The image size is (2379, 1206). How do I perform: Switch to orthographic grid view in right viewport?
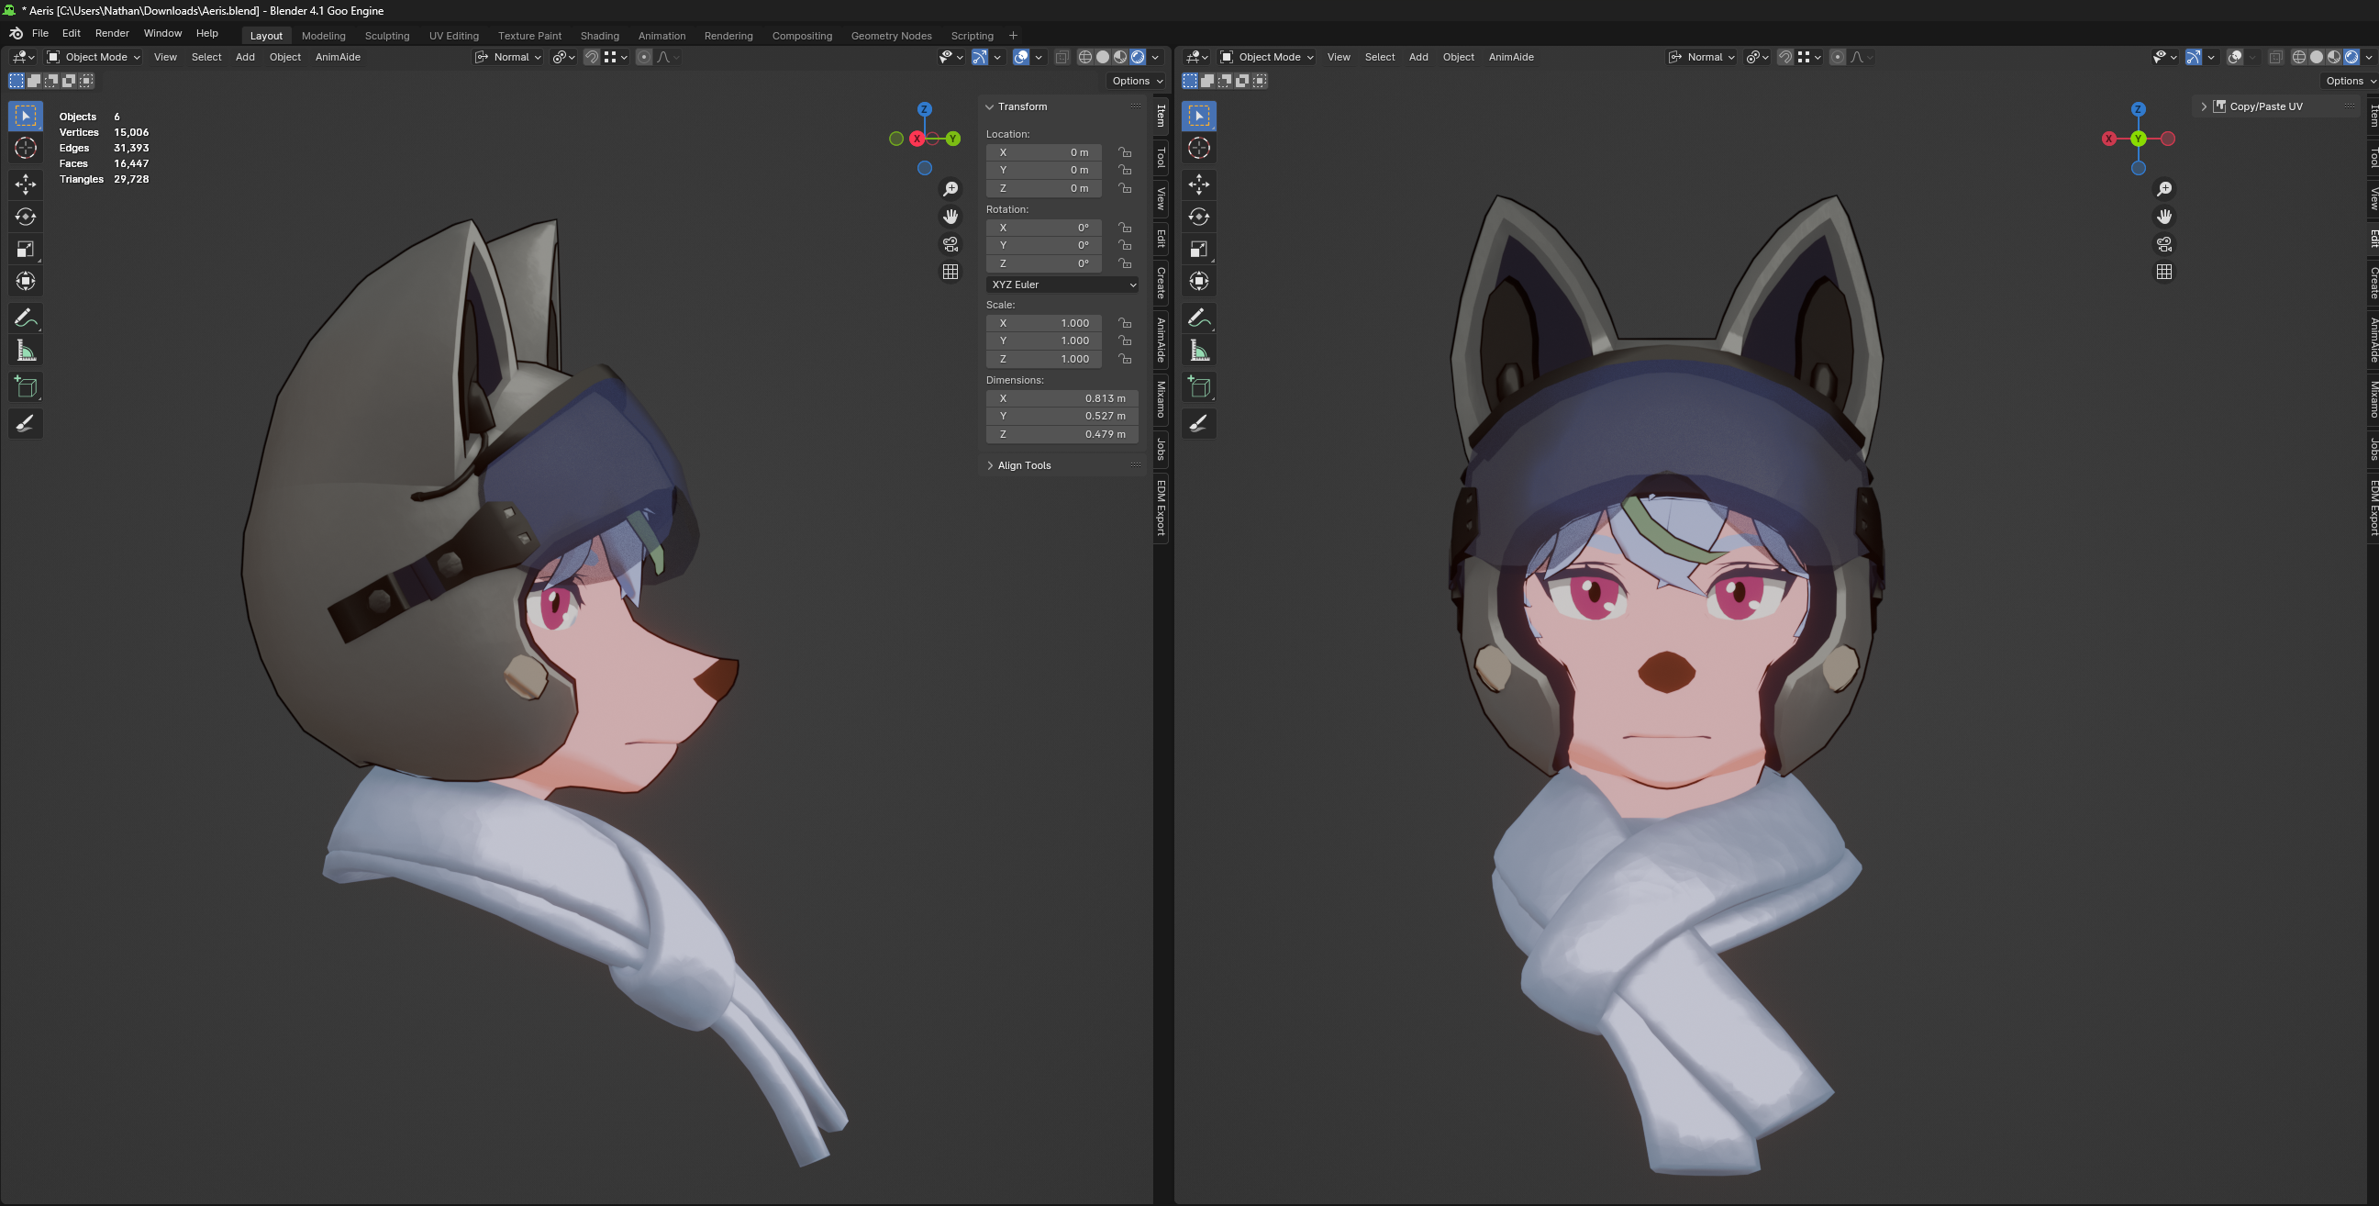[x=2163, y=273]
